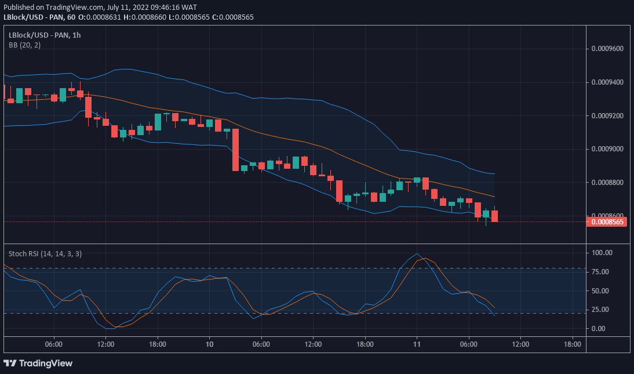Click price axis label 0.0009200
The image size is (634, 374).
[x=607, y=116]
